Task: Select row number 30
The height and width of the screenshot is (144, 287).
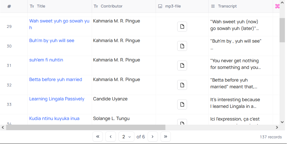Action: coord(9,46)
